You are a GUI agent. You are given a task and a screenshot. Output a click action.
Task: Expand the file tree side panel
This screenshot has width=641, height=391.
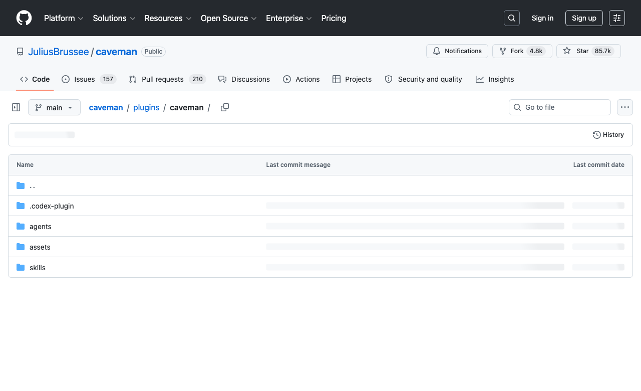tap(16, 107)
